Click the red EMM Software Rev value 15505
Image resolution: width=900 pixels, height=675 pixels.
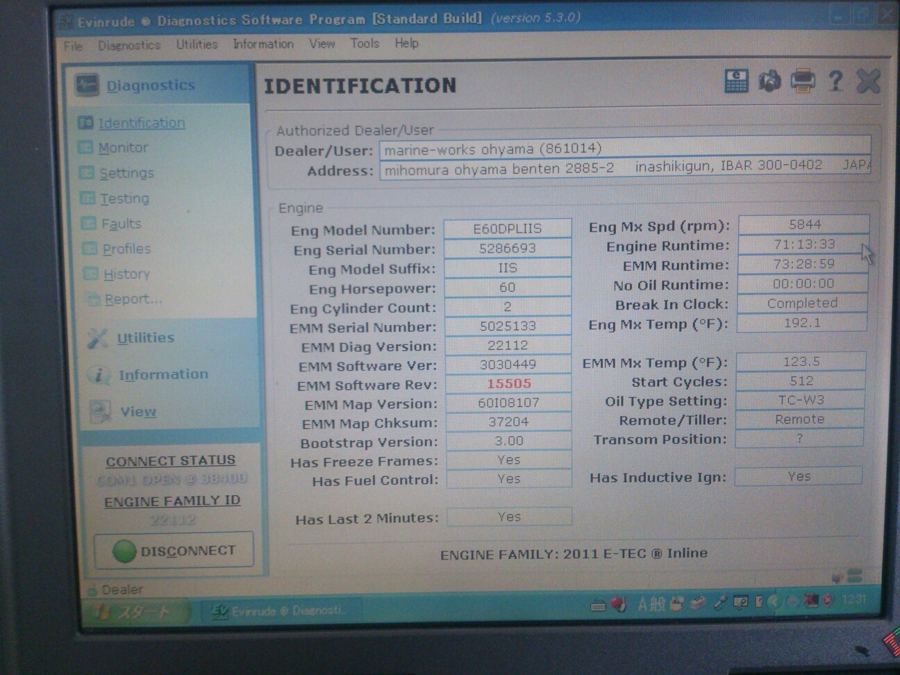[x=509, y=383]
